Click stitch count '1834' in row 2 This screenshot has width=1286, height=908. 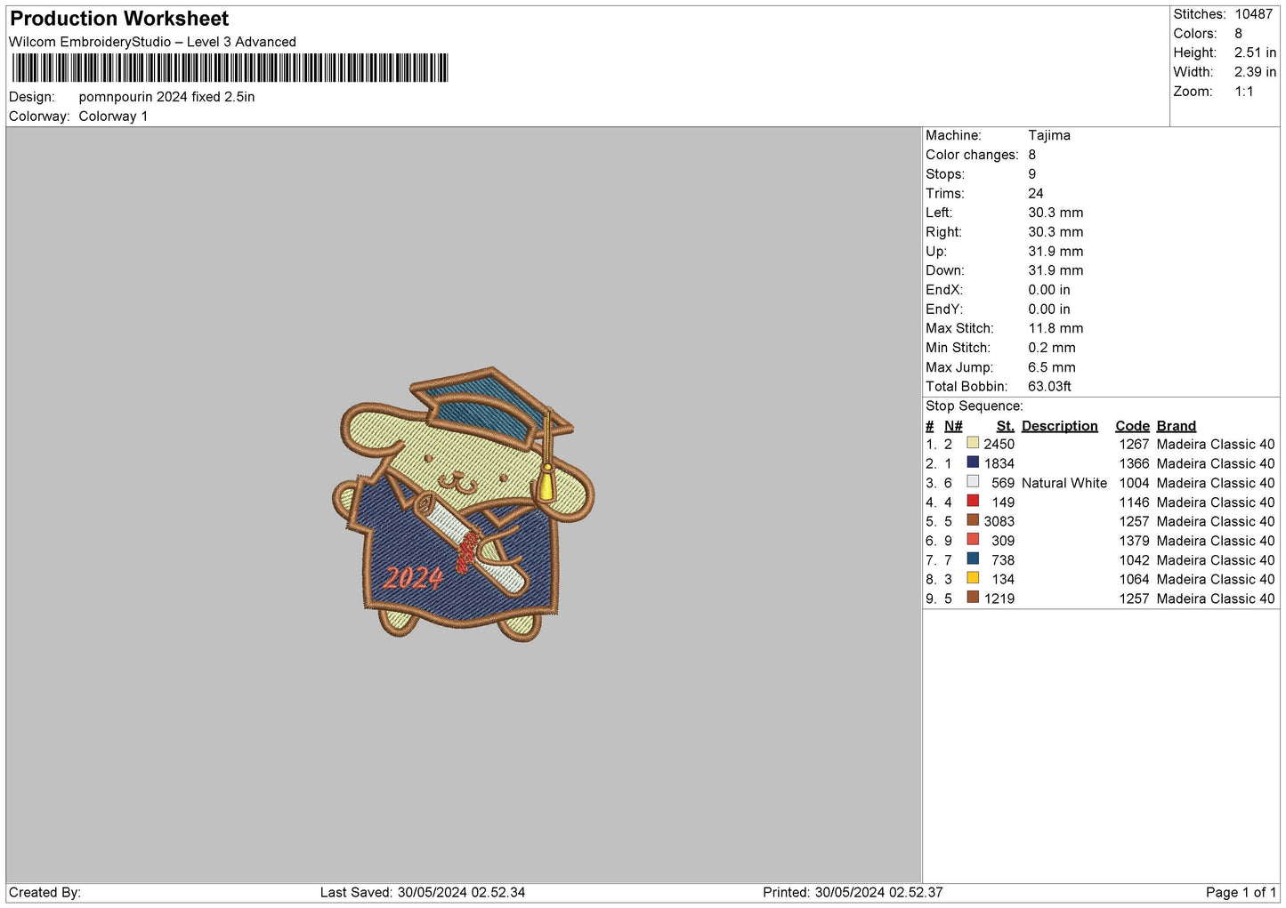click(x=999, y=463)
